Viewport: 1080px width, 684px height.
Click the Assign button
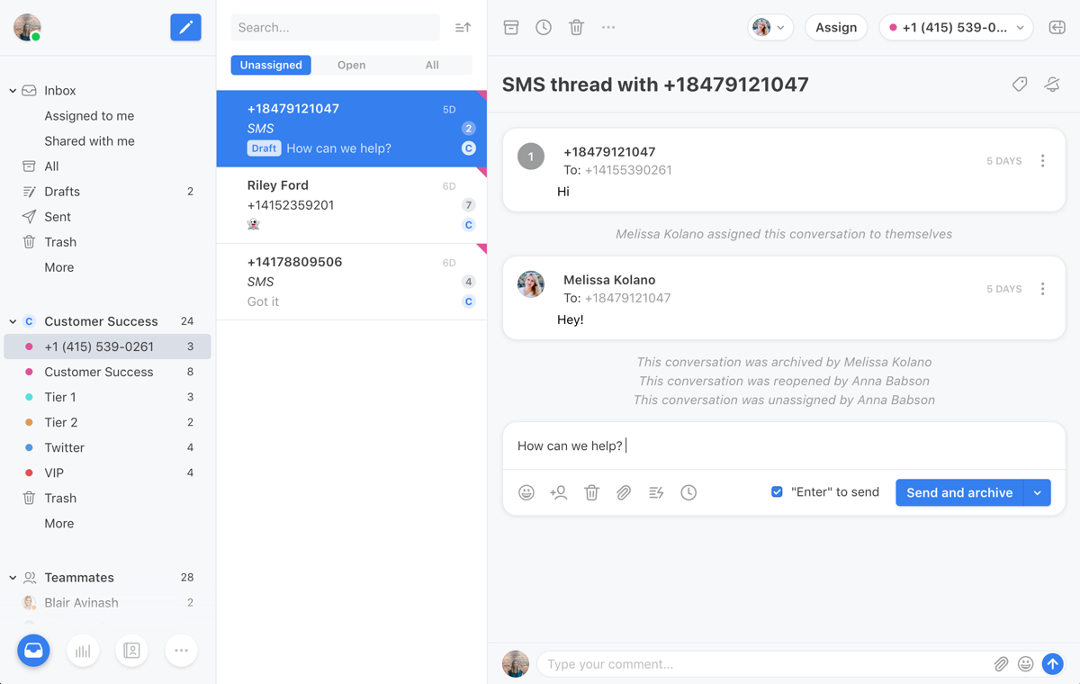click(836, 27)
